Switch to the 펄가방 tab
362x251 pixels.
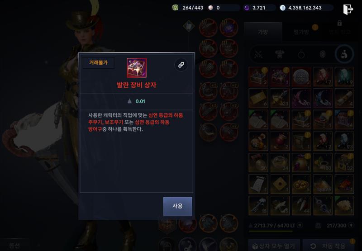pos(301,32)
